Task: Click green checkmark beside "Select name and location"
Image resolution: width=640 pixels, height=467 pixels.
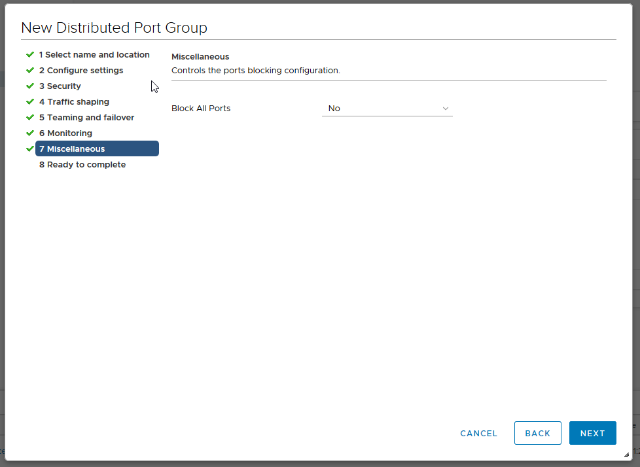Action: [30, 55]
